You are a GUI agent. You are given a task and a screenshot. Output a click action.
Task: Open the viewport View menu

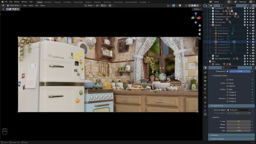(x=25, y=6)
